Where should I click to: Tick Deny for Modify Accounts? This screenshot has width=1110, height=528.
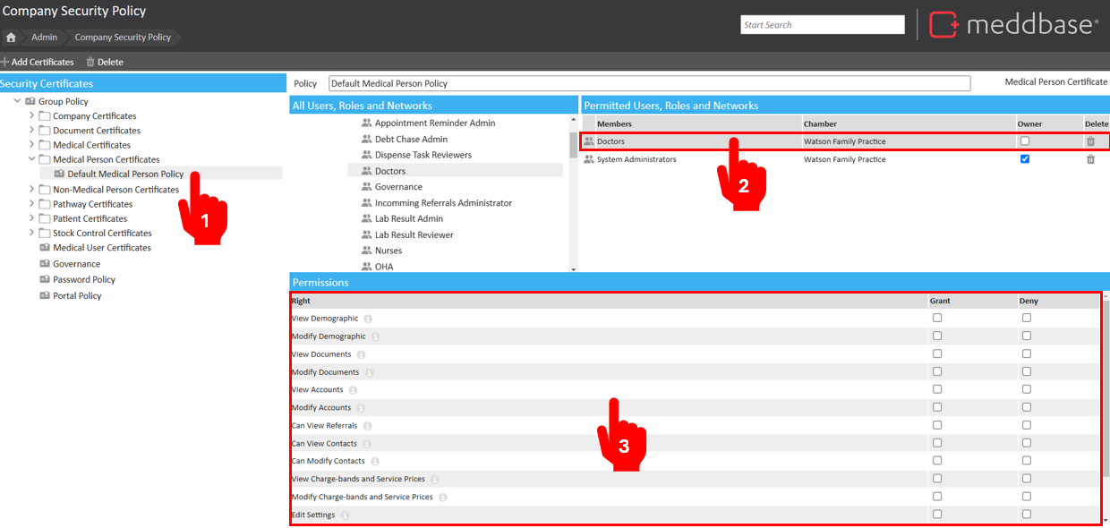(1027, 407)
